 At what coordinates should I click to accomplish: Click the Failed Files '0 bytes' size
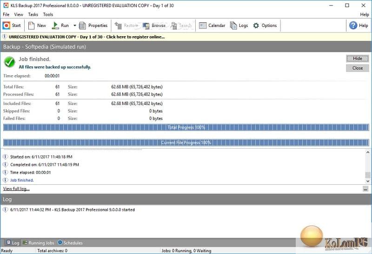click(156, 118)
